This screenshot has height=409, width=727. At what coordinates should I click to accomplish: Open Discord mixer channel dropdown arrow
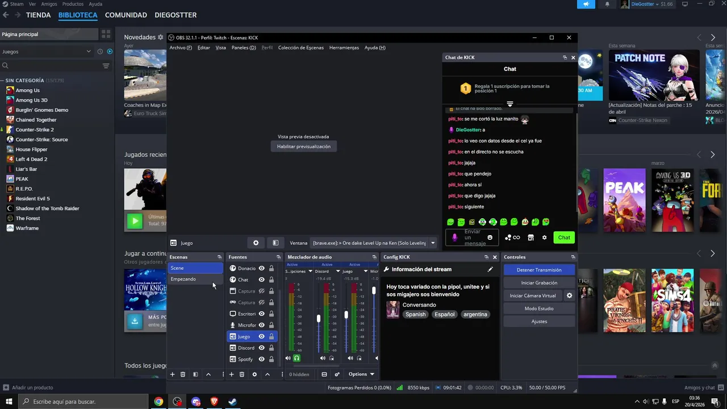pyautogui.click(x=338, y=272)
